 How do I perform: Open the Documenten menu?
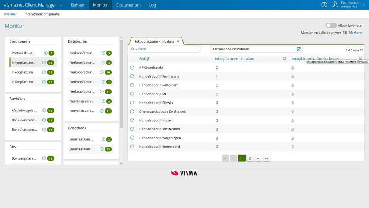[x=128, y=5]
